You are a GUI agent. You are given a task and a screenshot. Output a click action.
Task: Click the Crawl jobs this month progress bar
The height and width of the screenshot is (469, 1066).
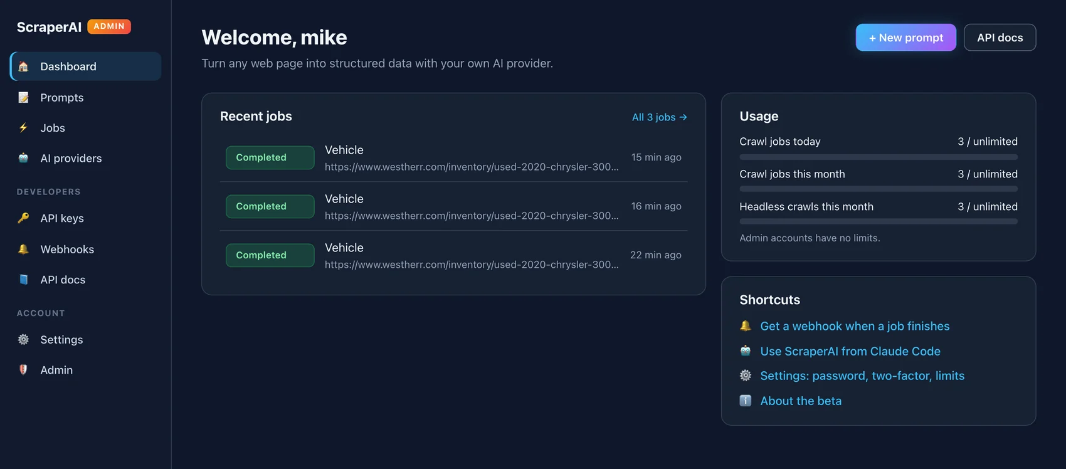879,189
